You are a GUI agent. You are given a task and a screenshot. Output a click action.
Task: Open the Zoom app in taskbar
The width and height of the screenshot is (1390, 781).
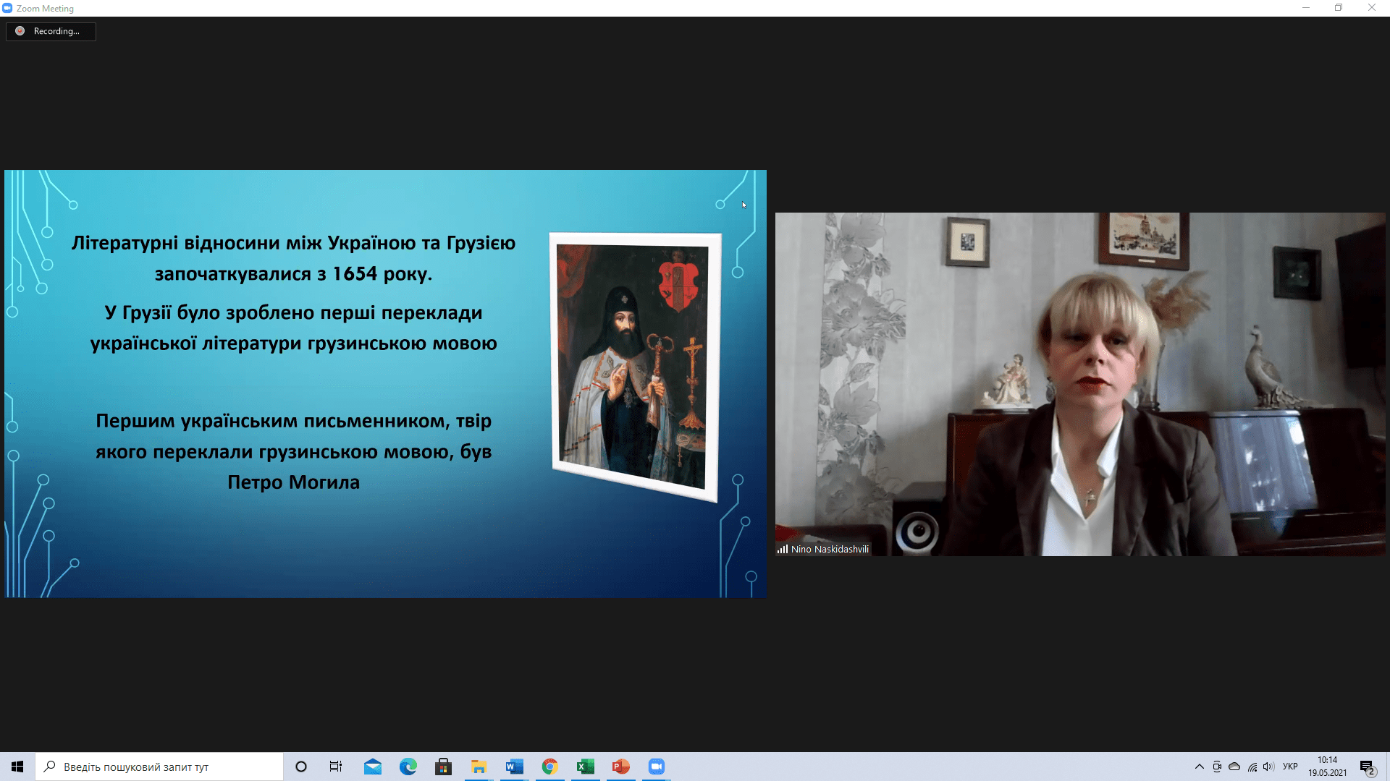pos(656,767)
